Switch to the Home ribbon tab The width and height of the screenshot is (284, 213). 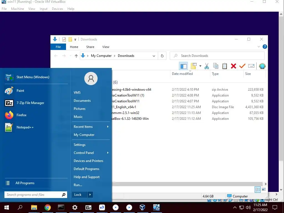tap(74, 47)
